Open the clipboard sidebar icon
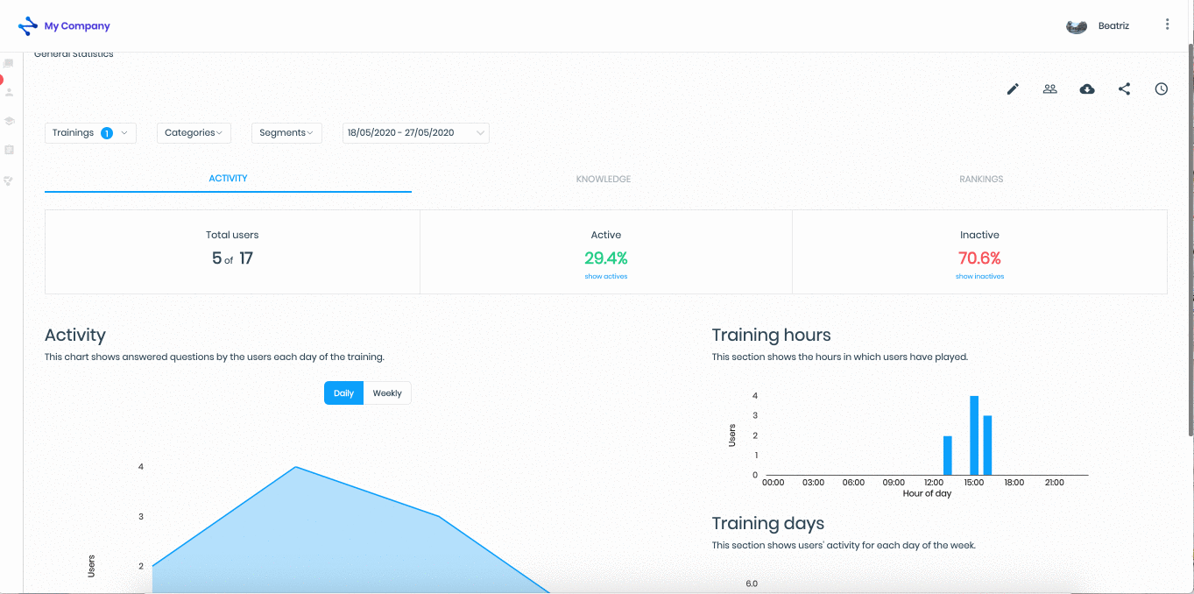Screen dimensions: 1194x594 tap(9, 150)
